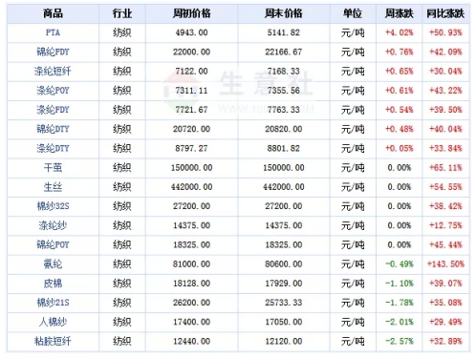Open the 涤纶POY commodity link
The image size is (476, 358).
[x=53, y=91]
